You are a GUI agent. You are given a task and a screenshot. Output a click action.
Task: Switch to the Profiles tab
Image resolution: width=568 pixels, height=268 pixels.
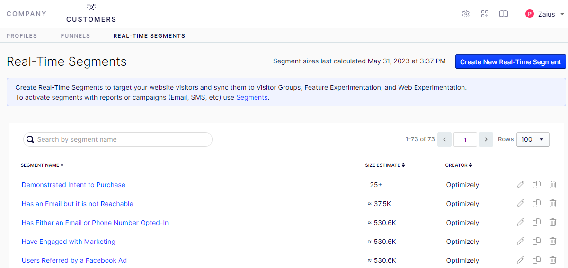click(x=22, y=35)
